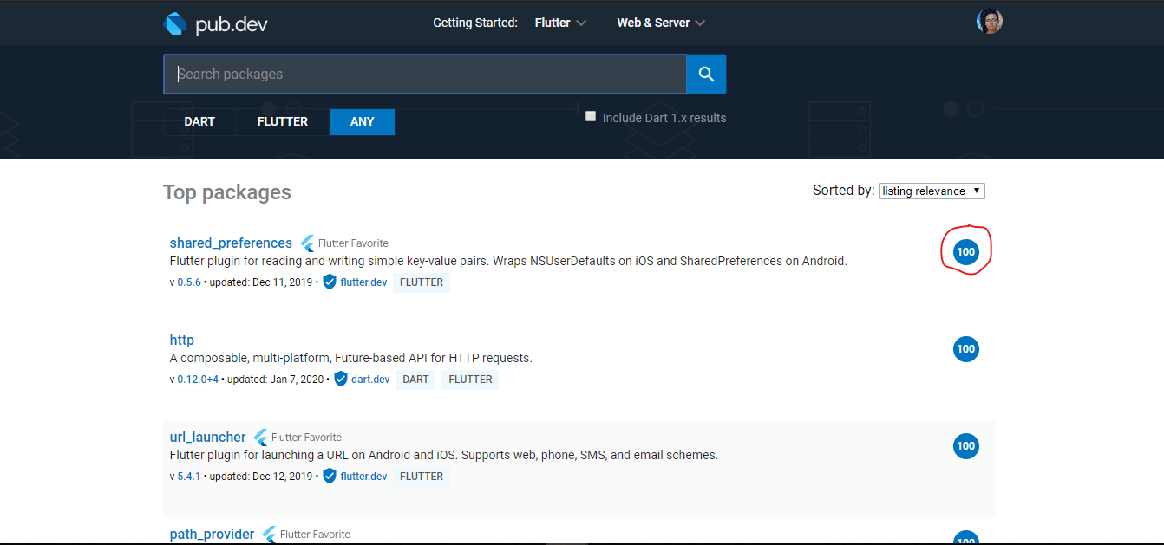
Task: Open the listing relevance sort dropdown
Action: click(931, 190)
